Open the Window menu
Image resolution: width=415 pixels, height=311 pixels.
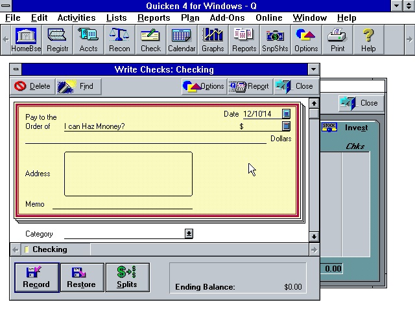[x=310, y=17]
